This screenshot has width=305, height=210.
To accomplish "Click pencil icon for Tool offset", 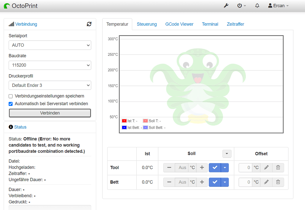I will (x=266, y=168).
